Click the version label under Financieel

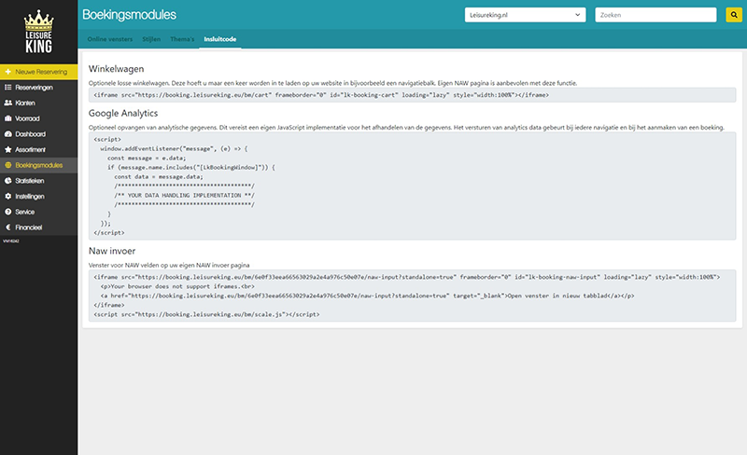coord(11,241)
